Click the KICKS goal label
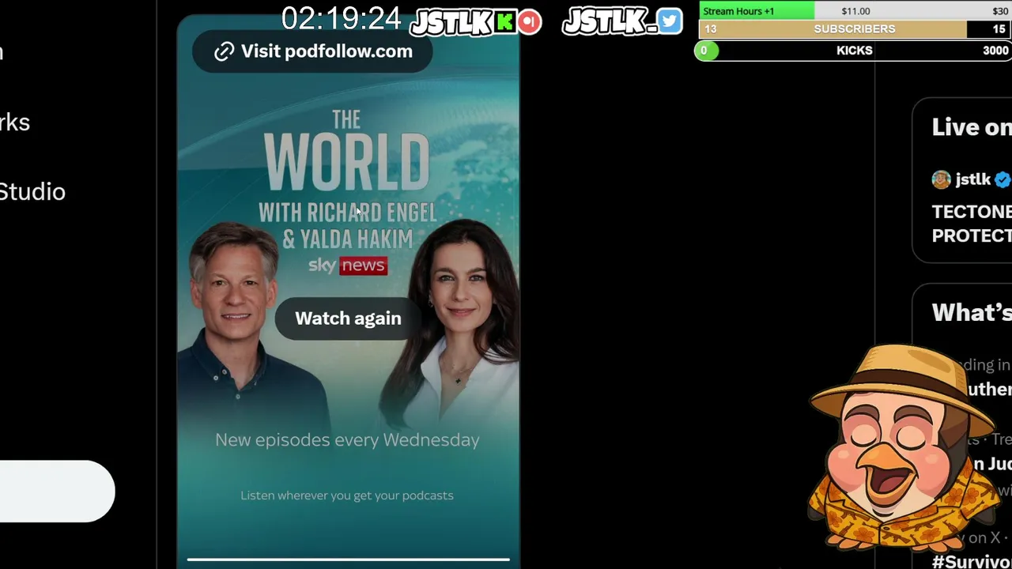Viewport: 1012px width, 569px height. pyautogui.click(x=855, y=51)
